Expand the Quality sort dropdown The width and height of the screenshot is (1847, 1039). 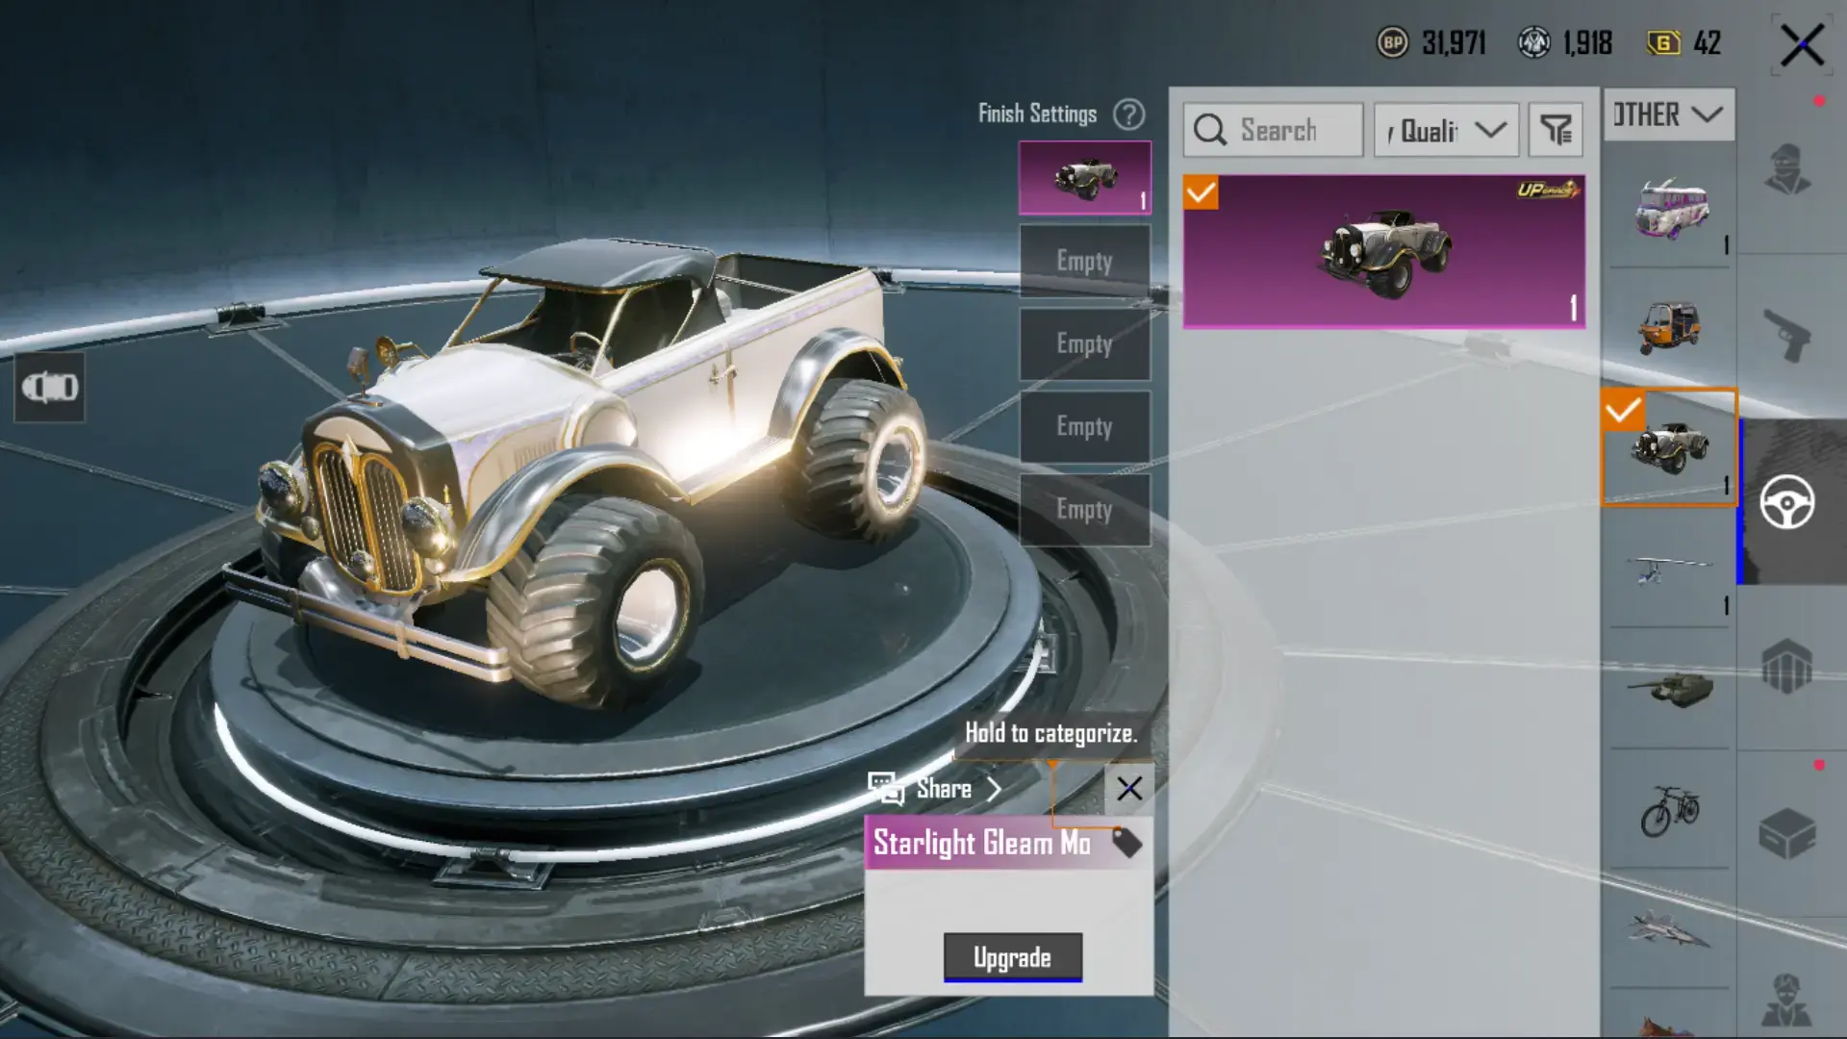(1446, 130)
